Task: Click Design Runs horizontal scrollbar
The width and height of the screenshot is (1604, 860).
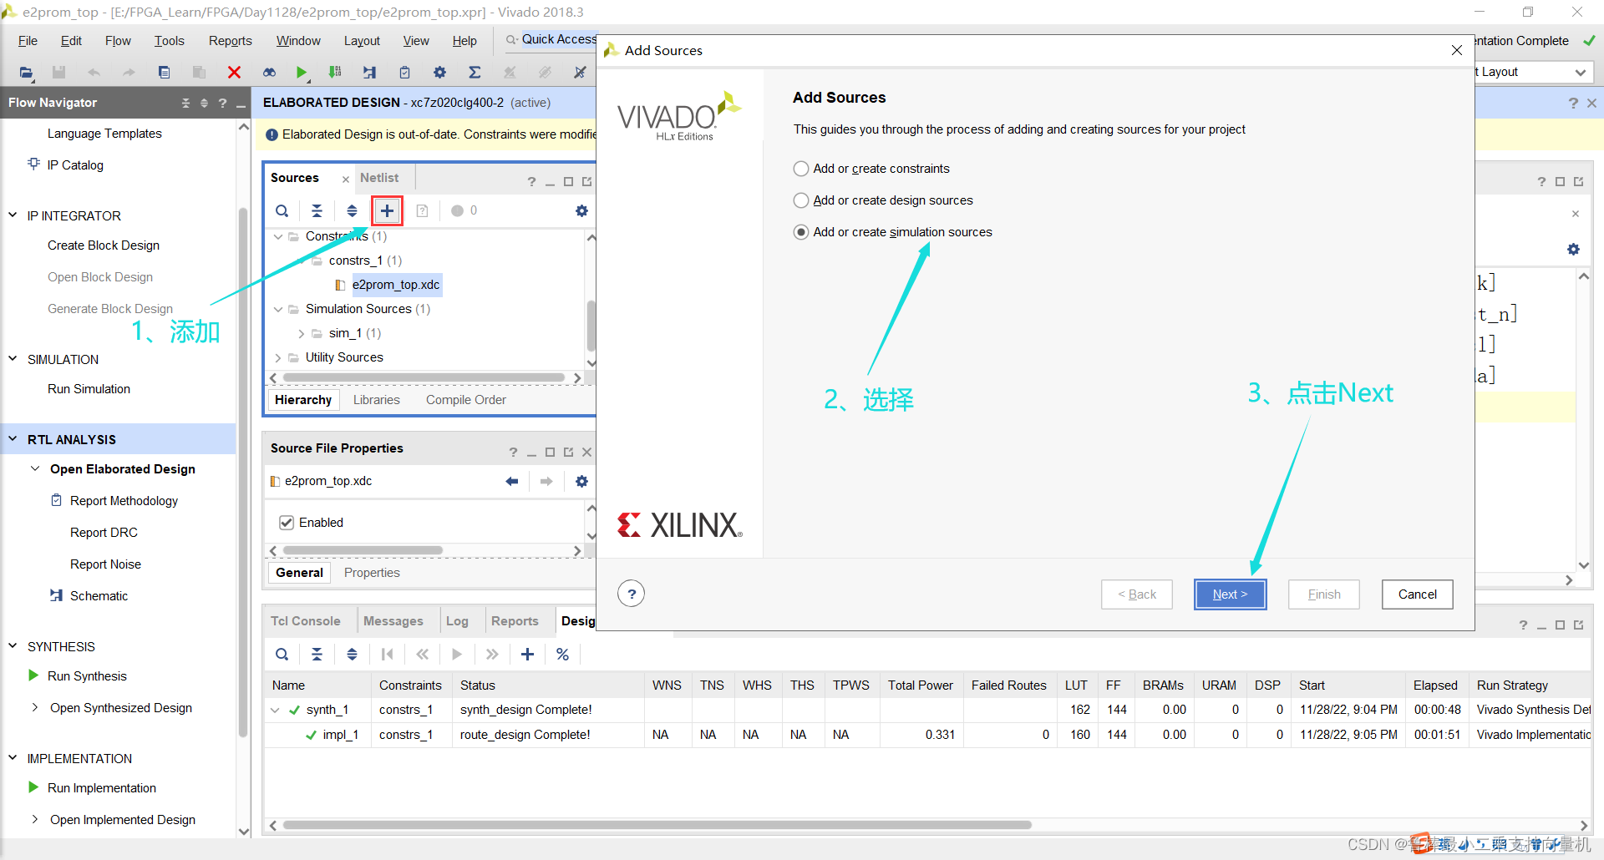Action: [657, 825]
